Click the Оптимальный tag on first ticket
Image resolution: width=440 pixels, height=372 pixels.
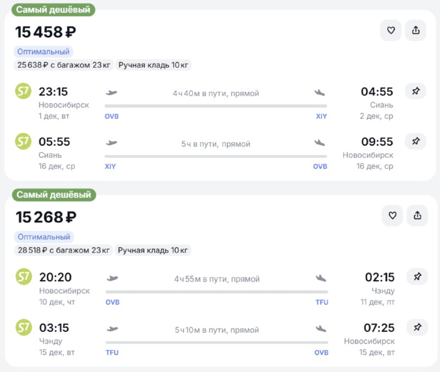43,52
